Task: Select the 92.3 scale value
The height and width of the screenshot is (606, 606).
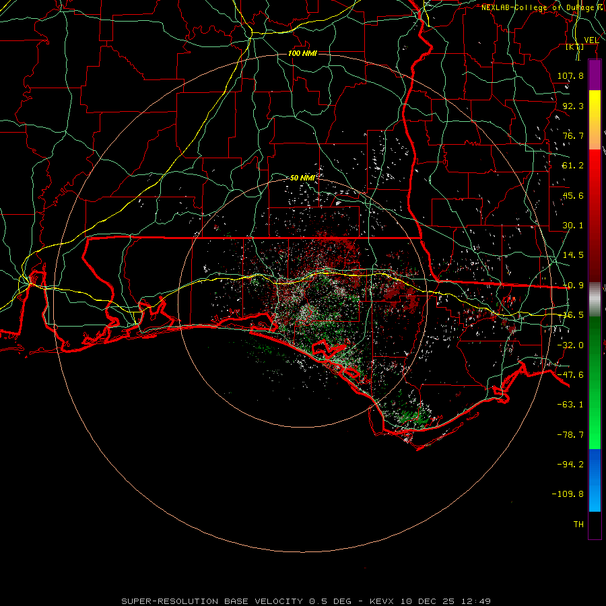Action: click(573, 106)
